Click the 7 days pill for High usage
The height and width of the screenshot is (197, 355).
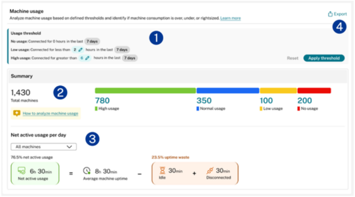point(130,58)
